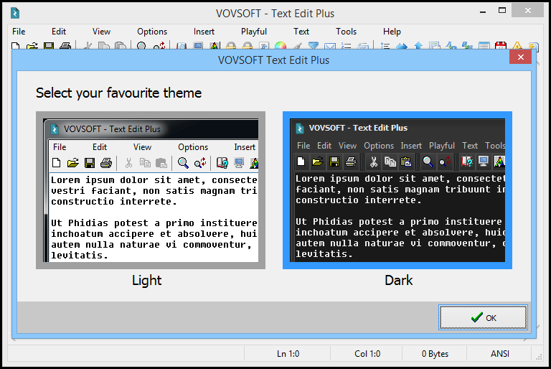Open the Help menu in main window
The height and width of the screenshot is (369, 551).
392,32
